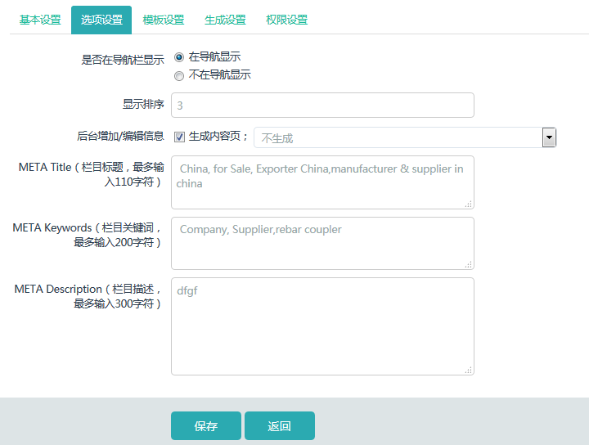Switch to the 基本设置 tab

(x=40, y=20)
